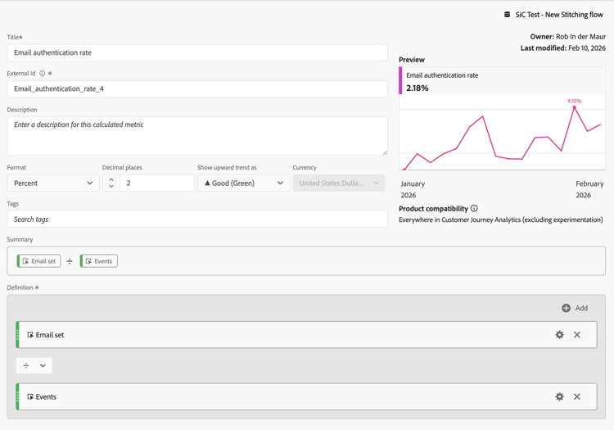Image resolution: width=614 pixels, height=430 pixels.
Task: Remove the Events definition row
Action: coord(577,396)
